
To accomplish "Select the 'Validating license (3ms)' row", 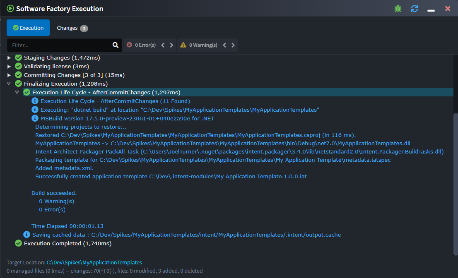I will click(x=56, y=67).
